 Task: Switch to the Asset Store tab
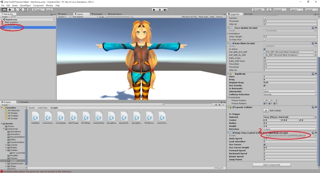coord(115,14)
